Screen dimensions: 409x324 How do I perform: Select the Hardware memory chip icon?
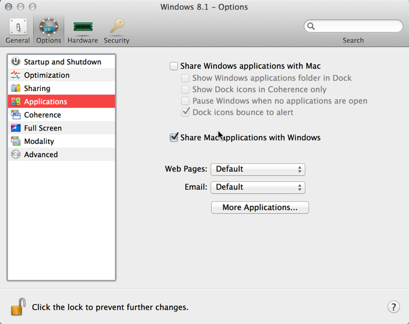(x=82, y=26)
